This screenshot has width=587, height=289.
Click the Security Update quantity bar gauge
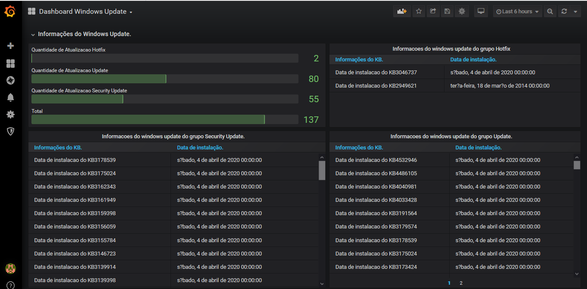pos(165,99)
